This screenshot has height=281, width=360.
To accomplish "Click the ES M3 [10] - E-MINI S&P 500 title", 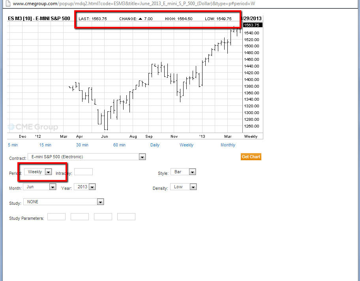I will pyautogui.click(x=39, y=19).
